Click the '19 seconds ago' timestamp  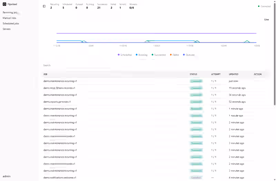point(237,88)
